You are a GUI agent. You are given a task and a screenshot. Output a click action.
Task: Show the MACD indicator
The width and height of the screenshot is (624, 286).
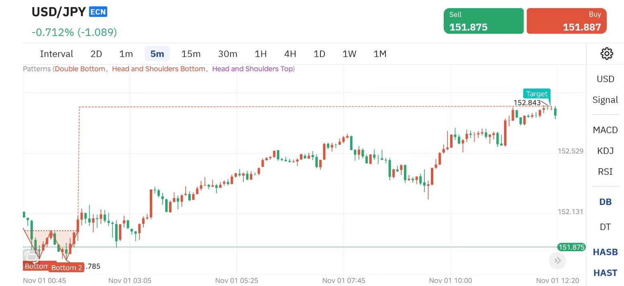(605, 130)
